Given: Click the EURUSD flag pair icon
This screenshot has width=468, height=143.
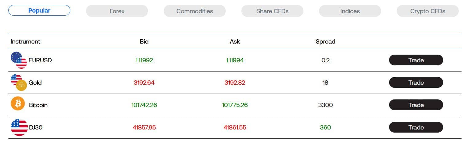Looking at the screenshot, I should click(19, 60).
